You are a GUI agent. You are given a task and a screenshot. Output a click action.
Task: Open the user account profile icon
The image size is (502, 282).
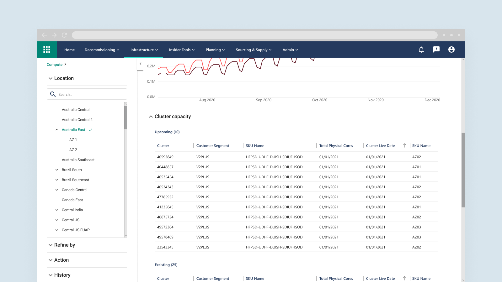[x=451, y=50]
